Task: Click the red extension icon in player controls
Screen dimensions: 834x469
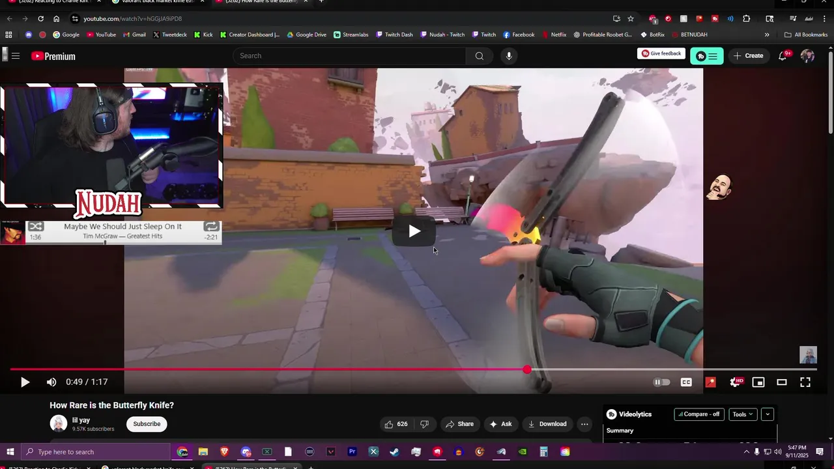Action: click(711, 382)
